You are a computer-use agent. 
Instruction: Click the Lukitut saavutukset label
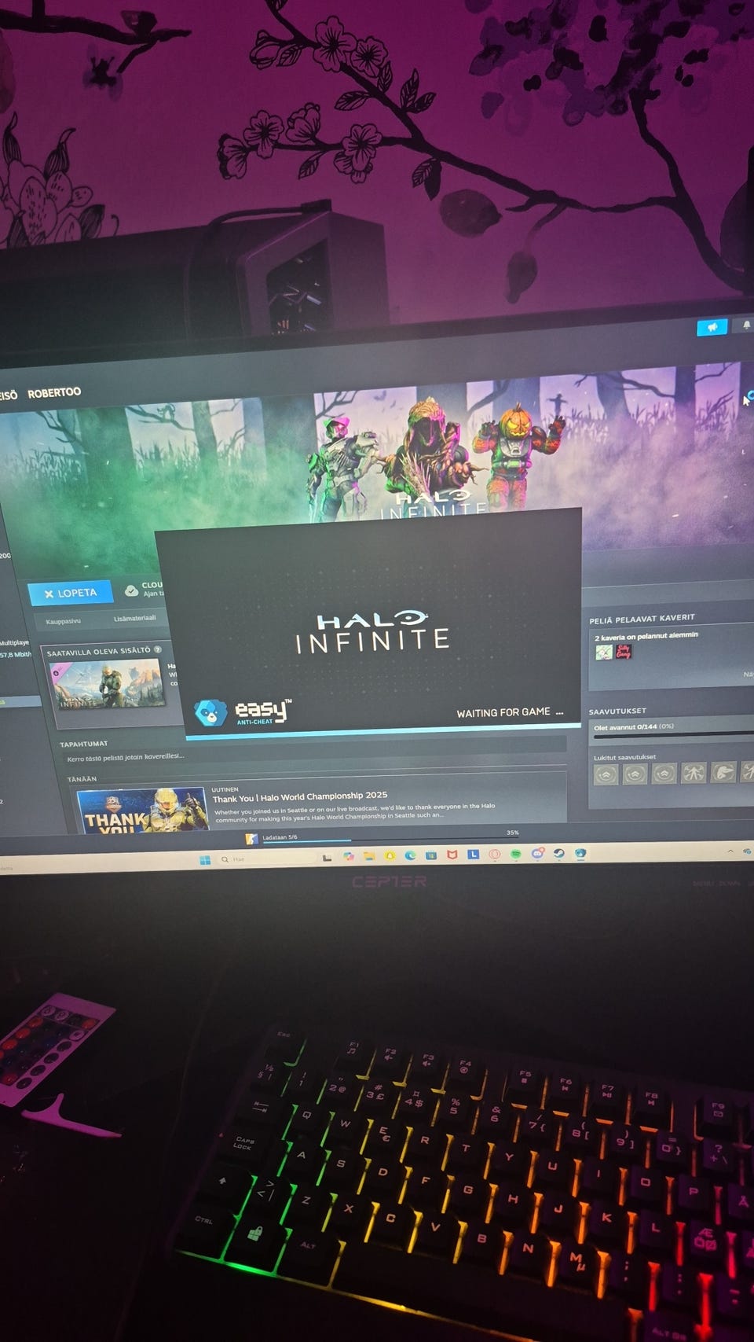click(x=624, y=757)
